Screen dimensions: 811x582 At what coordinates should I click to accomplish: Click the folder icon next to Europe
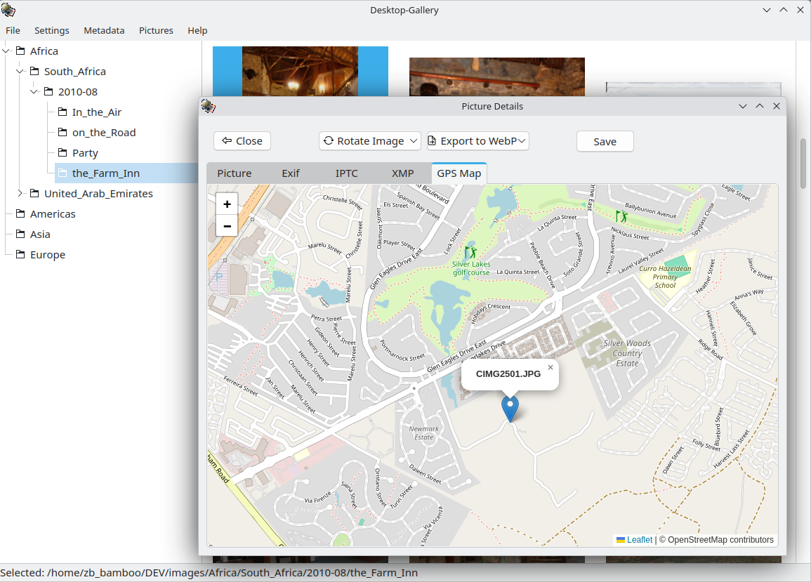coord(21,254)
